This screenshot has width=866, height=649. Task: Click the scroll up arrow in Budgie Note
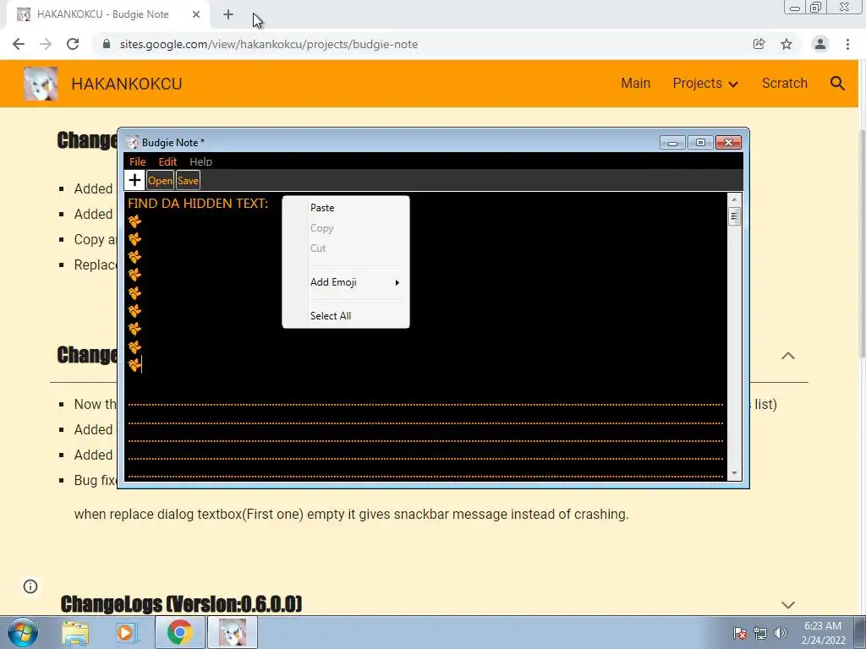[734, 199]
